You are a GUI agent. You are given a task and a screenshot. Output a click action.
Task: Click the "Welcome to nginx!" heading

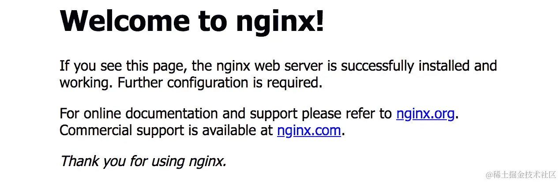(192, 21)
